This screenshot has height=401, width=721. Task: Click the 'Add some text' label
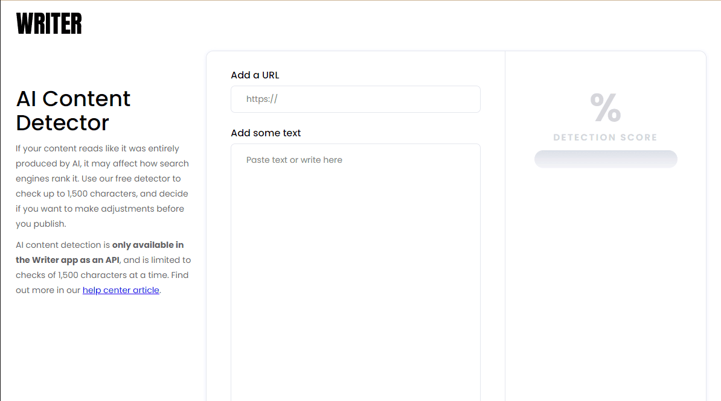click(x=266, y=133)
